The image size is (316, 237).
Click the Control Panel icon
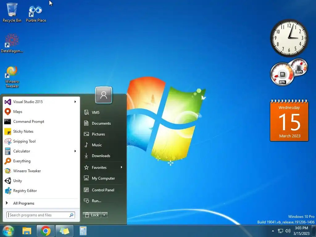(86, 190)
